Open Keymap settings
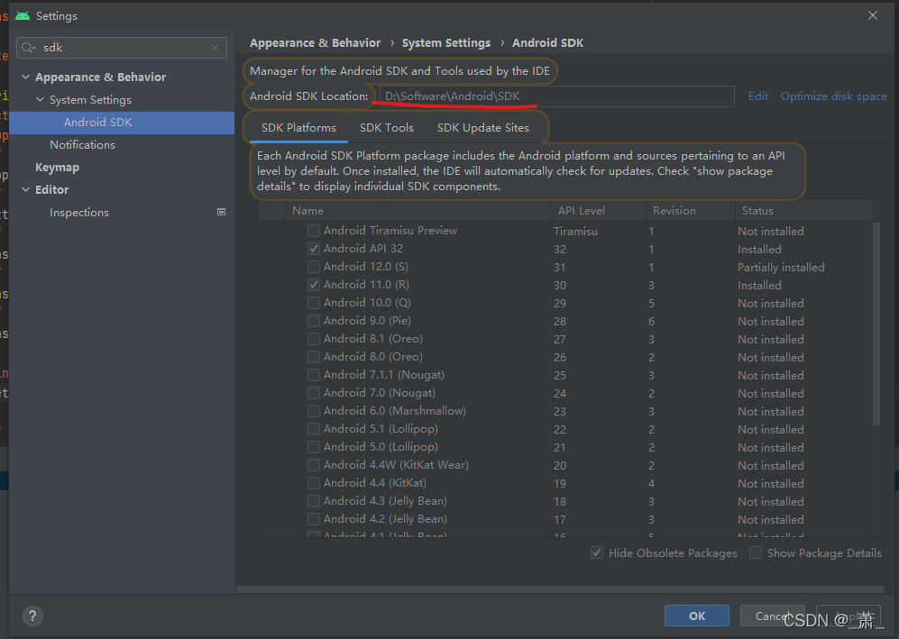 pos(58,168)
